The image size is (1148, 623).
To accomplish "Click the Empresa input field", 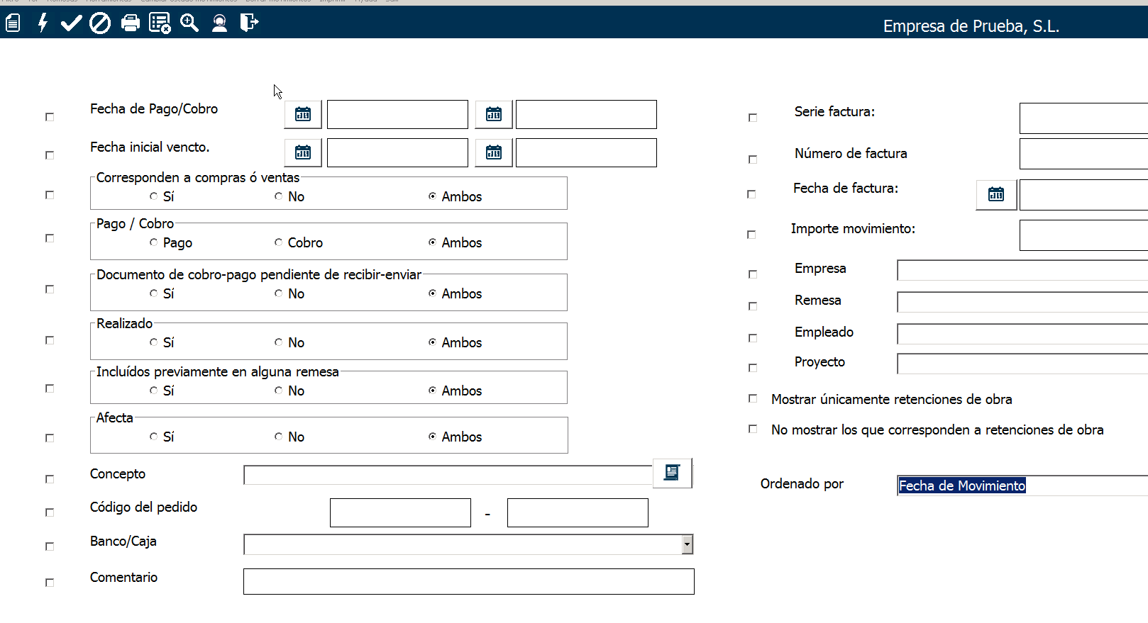I will (x=1022, y=270).
